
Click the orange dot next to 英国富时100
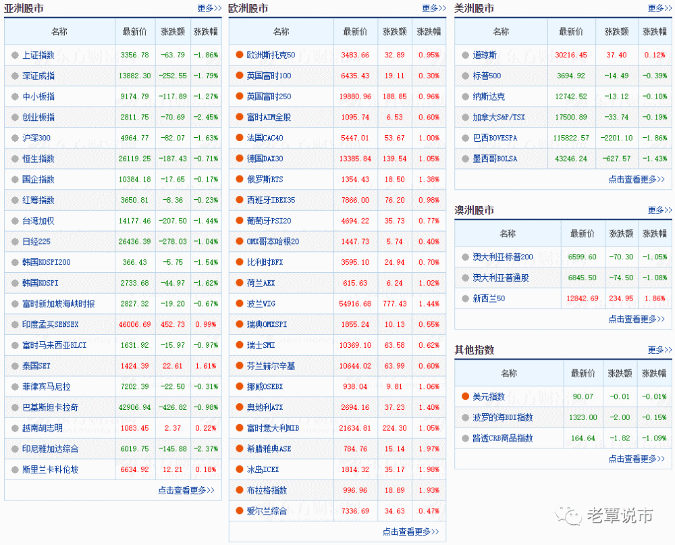(240, 76)
